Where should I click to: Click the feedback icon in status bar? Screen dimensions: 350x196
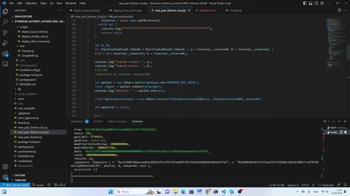coord(339,185)
